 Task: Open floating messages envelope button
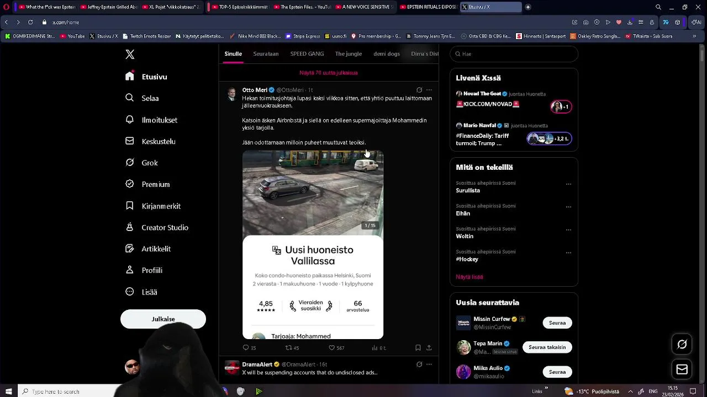pyautogui.click(x=682, y=369)
